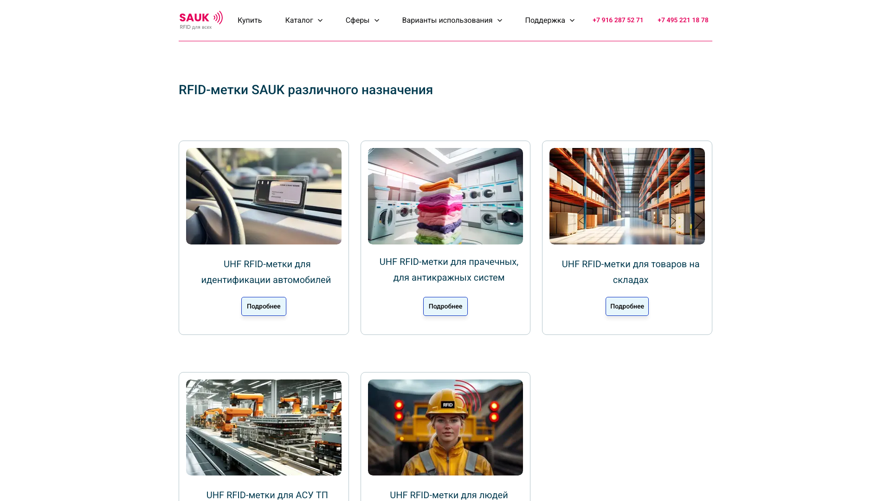891x501 pixels.
Task: Open the warehouse shelves image
Action: coord(627,196)
